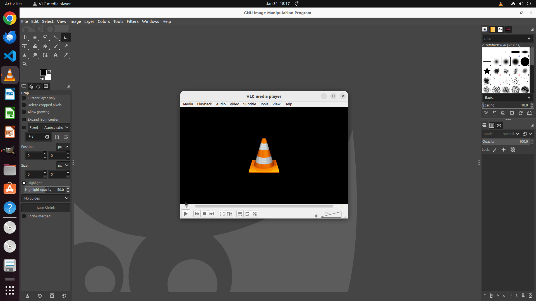Toggle VLC shuffle playback icon
536x301 pixels.
point(255,214)
